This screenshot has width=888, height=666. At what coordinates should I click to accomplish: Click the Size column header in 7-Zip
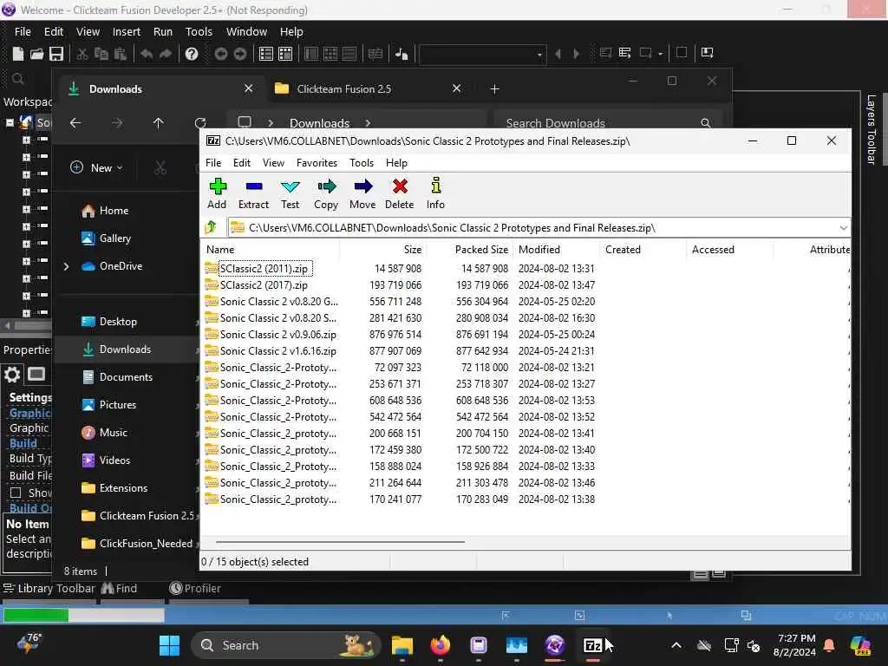(x=382, y=250)
